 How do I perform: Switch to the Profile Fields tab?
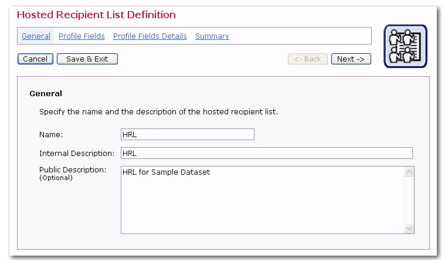[x=82, y=36]
